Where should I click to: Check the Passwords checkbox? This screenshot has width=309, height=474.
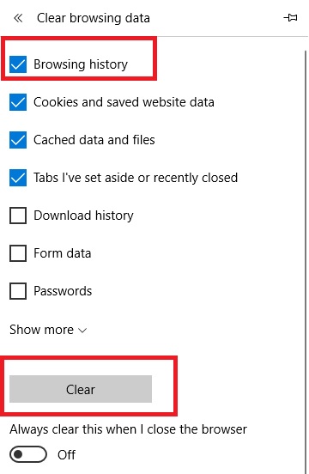[18, 291]
